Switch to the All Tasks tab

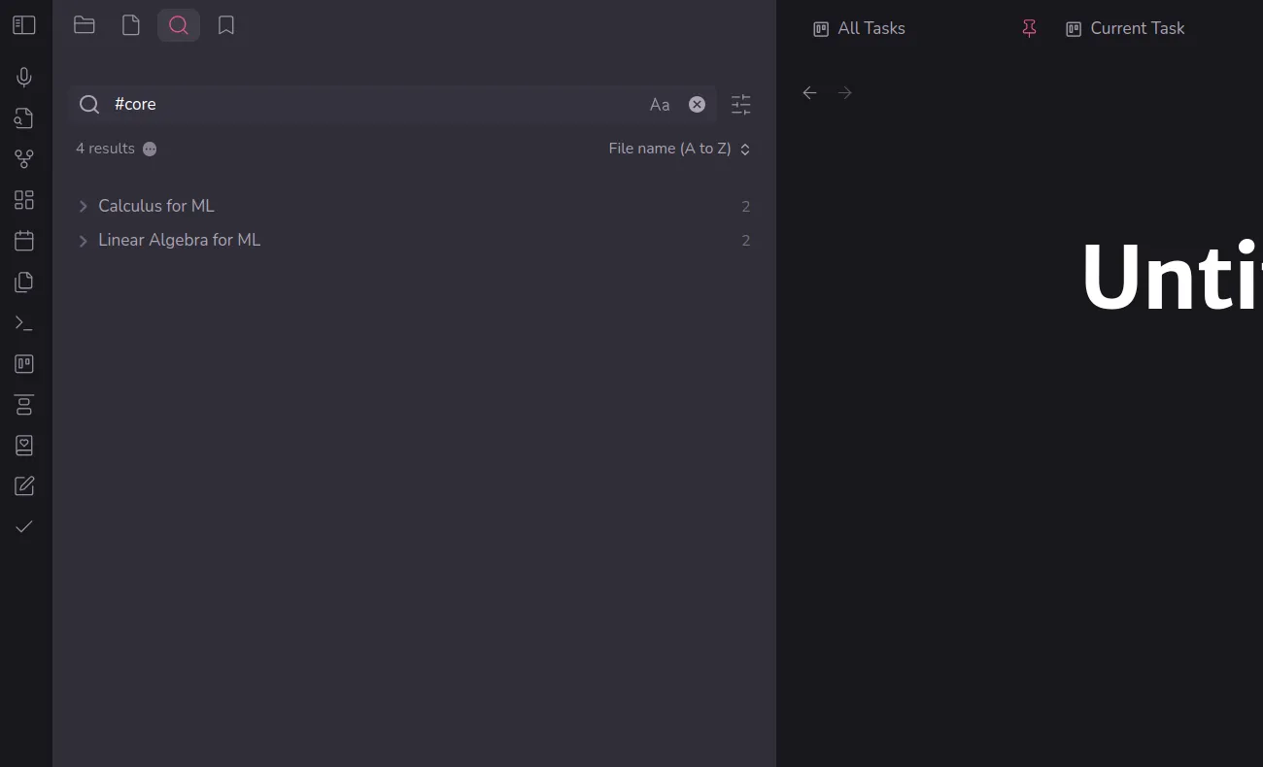pyautogui.click(x=860, y=29)
